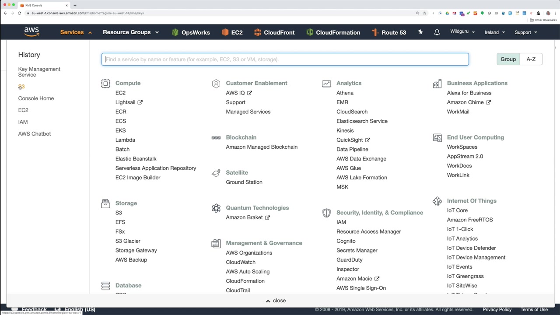
Task: Close the services panel
Action: 276,301
